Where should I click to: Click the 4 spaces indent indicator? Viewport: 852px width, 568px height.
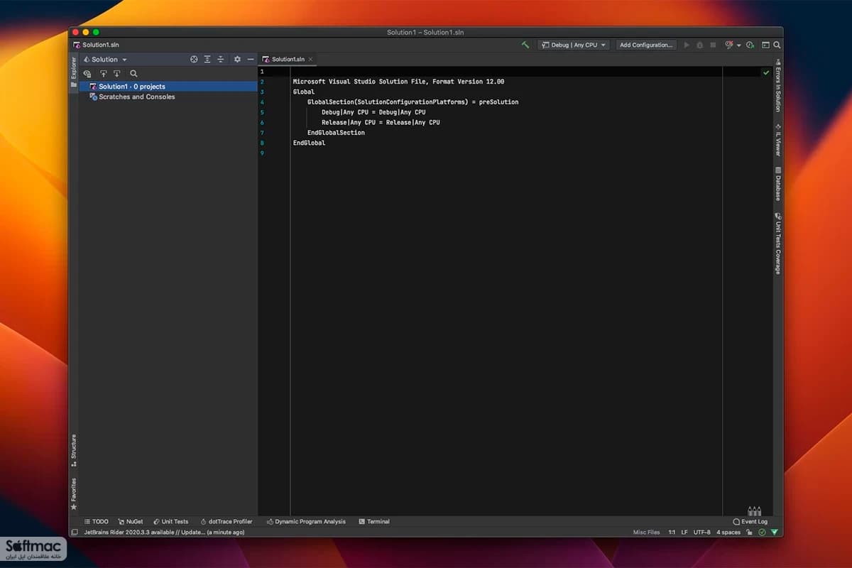tap(728, 532)
